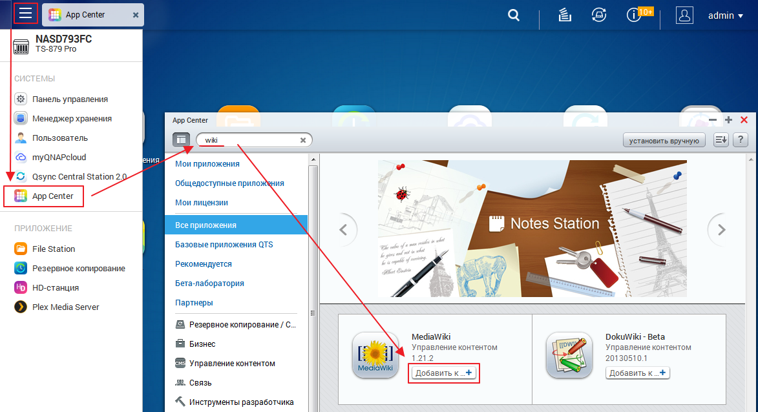The height and width of the screenshot is (412, 758).
Task: Select Все приложения category
Action: (236, 225)
